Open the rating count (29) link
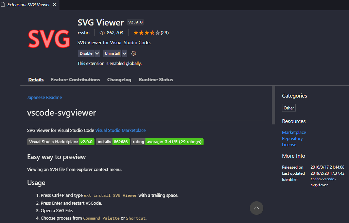This screenshot has height=223, width=349. [x=165, y=33]
